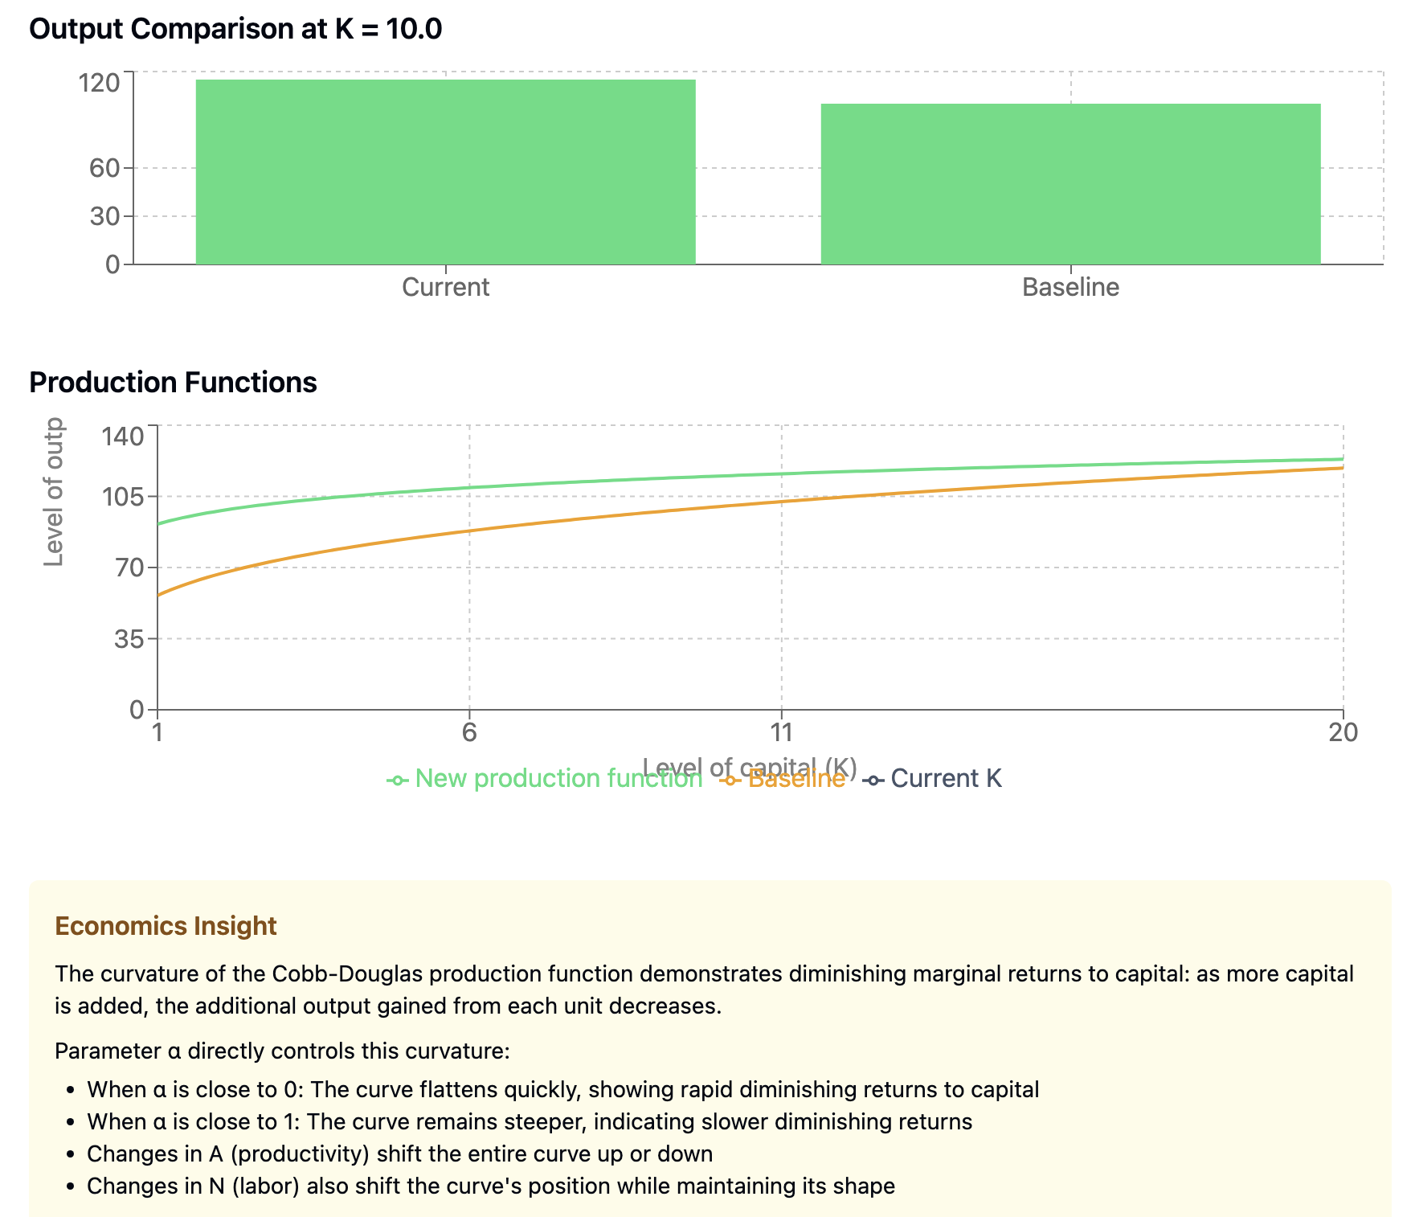This screenshot has height=1217, width=1411.
Task: Click the Baseline x-axis category label
Action: 1070,287
